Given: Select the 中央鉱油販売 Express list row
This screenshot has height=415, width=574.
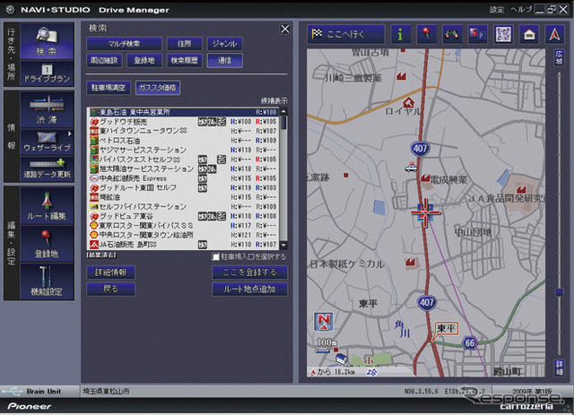Looking at the screenshot, I should click(183, 178).
